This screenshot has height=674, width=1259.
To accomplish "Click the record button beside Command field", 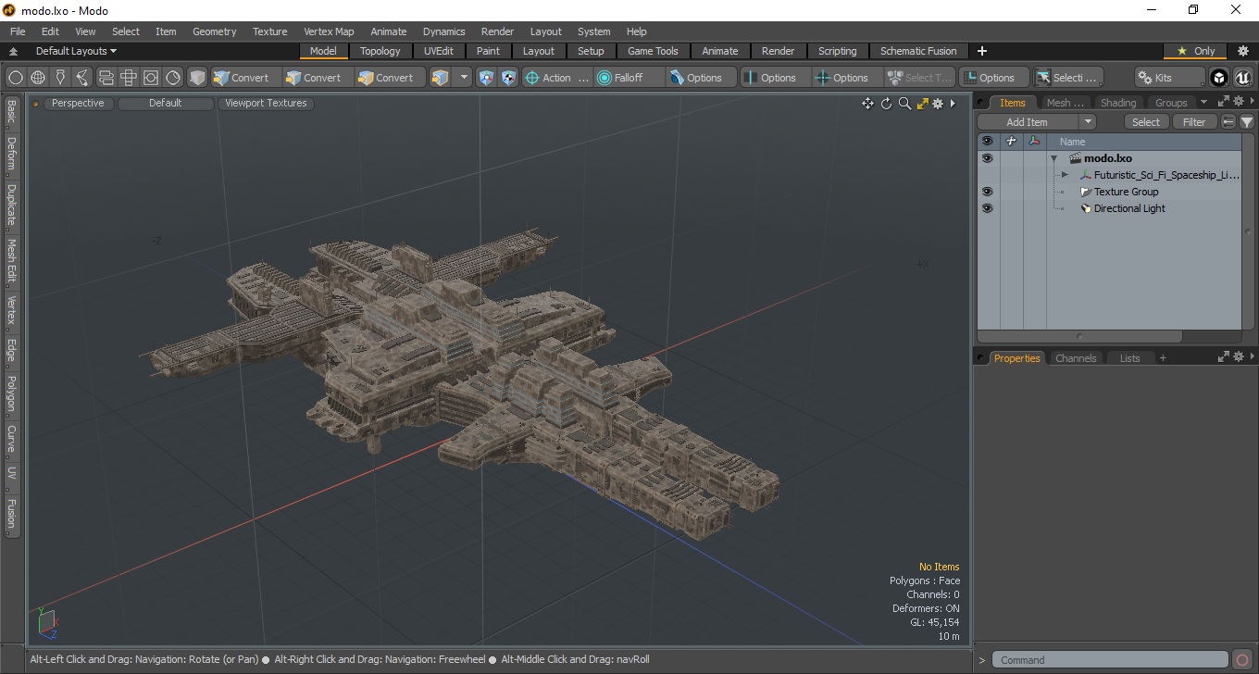I will 1242,660.
